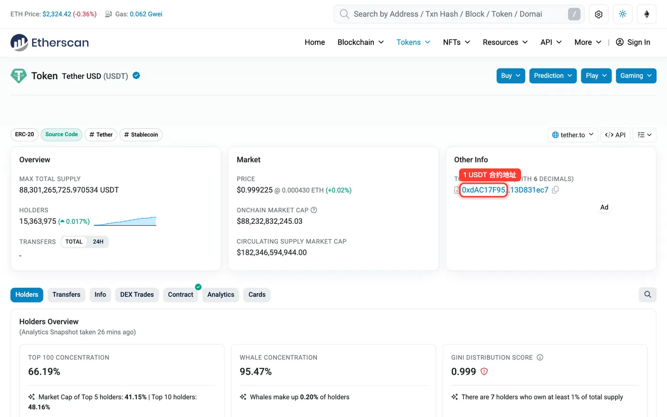667x417 pixels.
Task: Click the holders trend sparkline chart
Action: click(125, 221)
